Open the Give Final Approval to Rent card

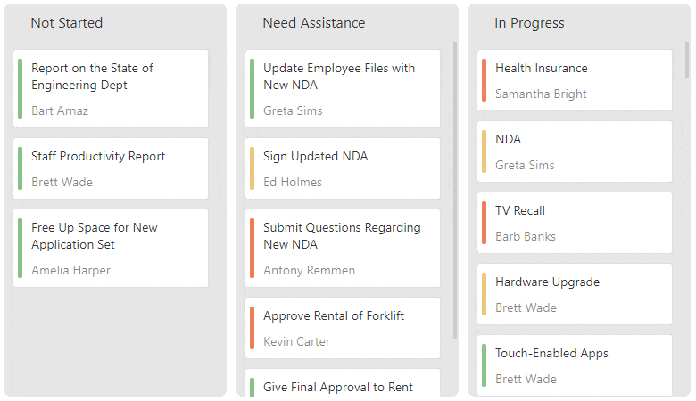343,385
